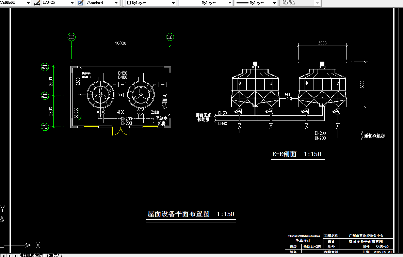Click the last-tab skip arrow button
Viewport: 403px width, 257px height.
[x=16, y=255]
